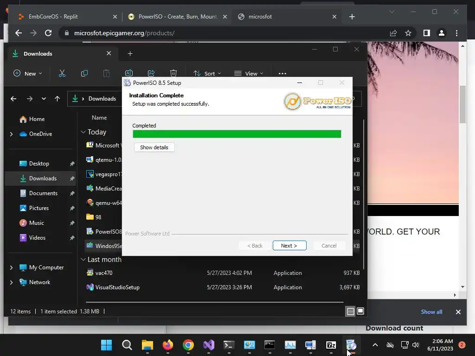Open 7-Zip from taskbar
The height and width of the screenshot is (356, 475).
331,345
